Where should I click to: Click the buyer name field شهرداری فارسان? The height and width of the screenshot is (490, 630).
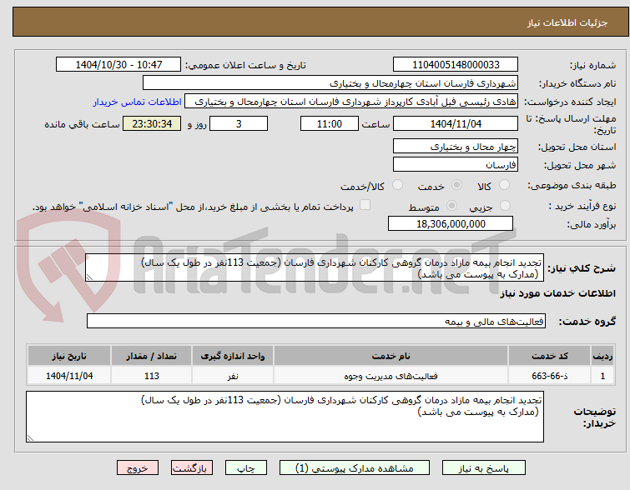click(330, 83)
